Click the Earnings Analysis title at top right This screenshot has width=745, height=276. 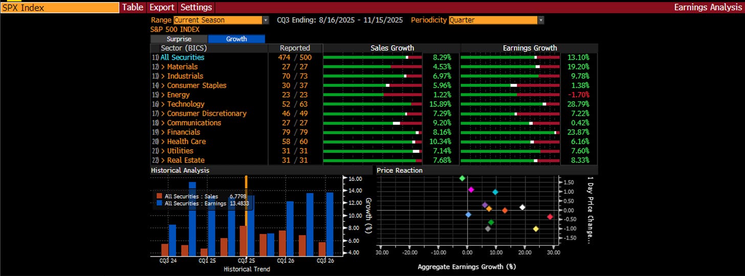point(708,7)
